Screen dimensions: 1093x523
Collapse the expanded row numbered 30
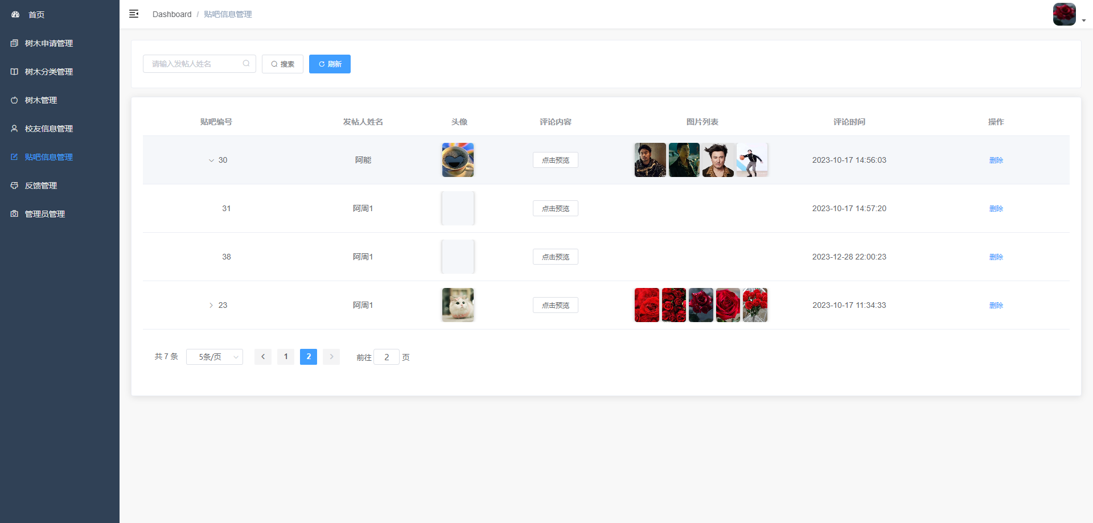click(211, 160)
